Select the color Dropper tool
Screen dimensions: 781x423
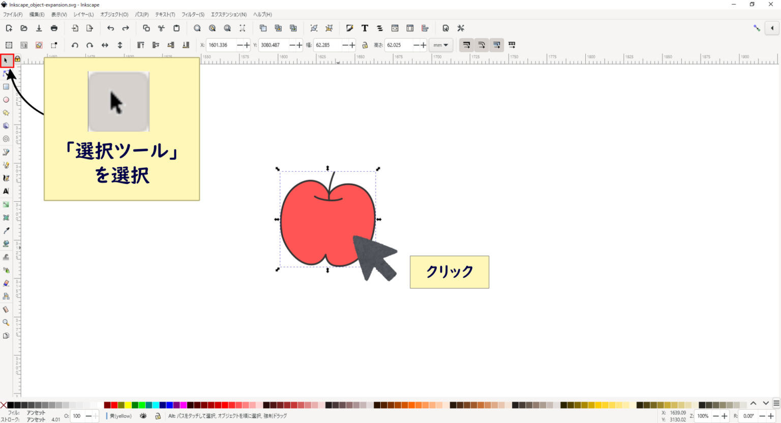(x=6, y=230)
